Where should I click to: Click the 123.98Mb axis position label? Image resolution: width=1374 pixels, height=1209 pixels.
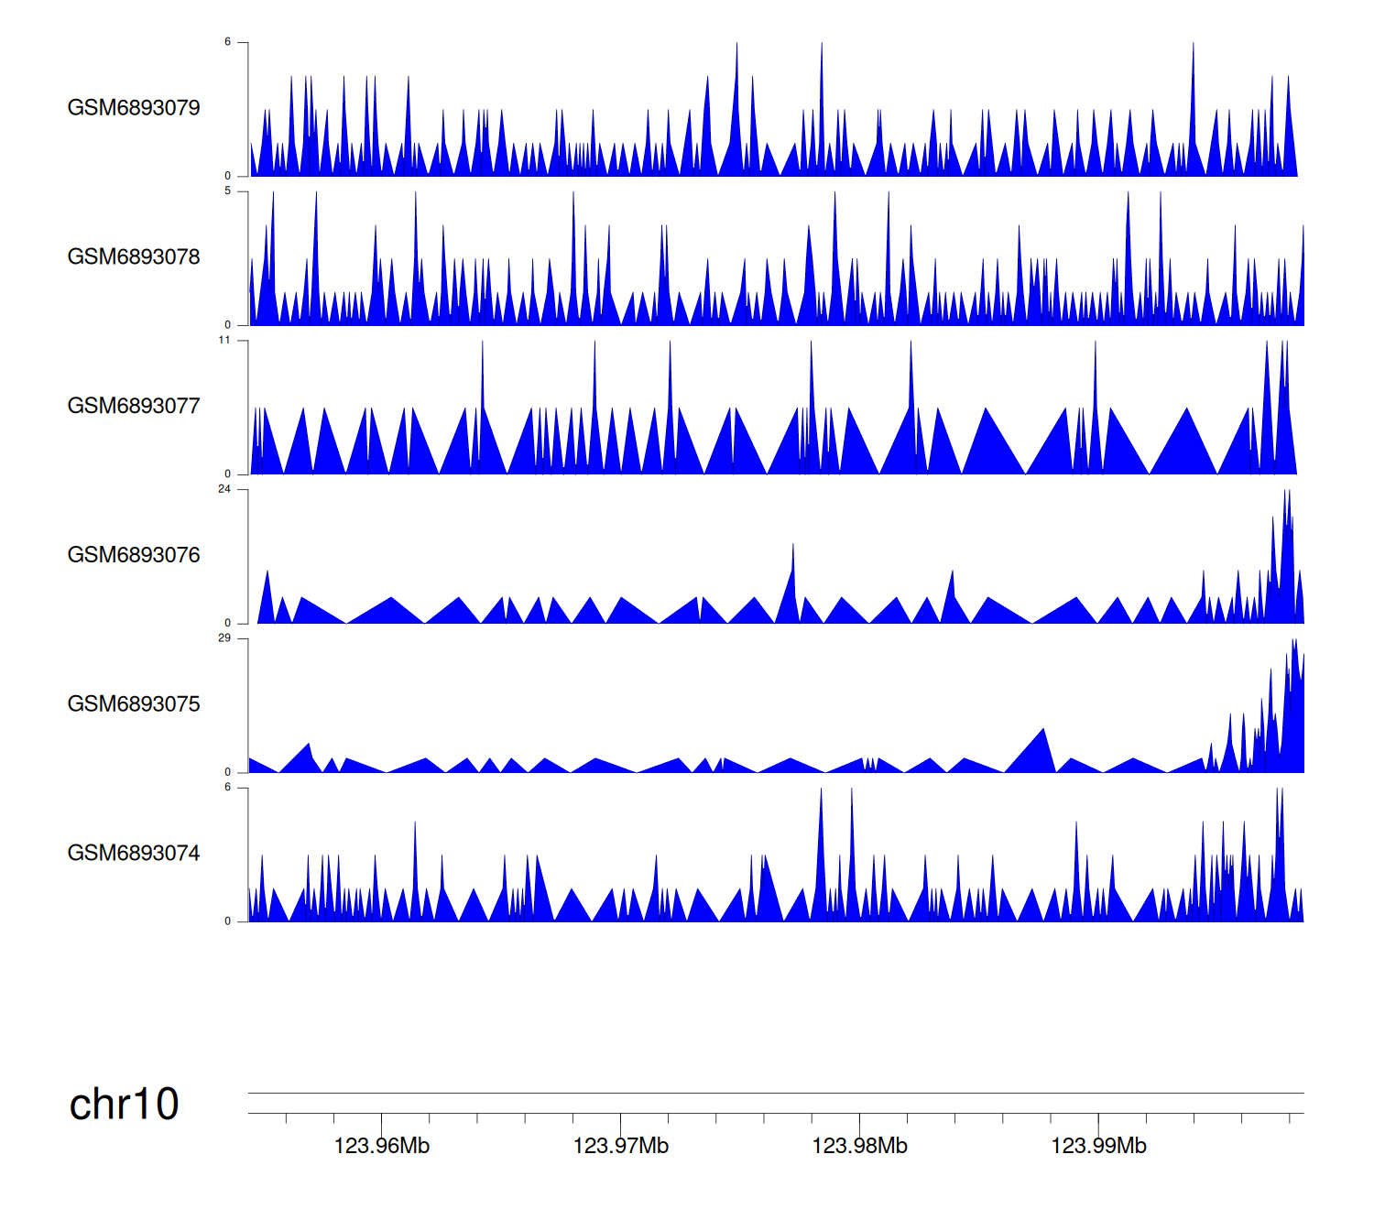point(859,1146)
